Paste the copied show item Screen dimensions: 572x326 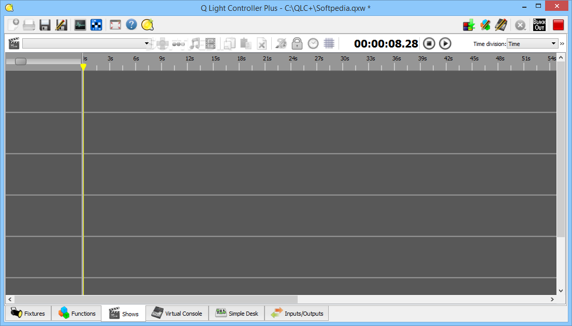point(245,43)
